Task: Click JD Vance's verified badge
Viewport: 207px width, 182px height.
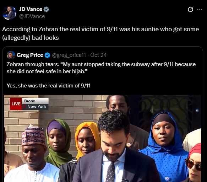Action: [x=47, y=9]
